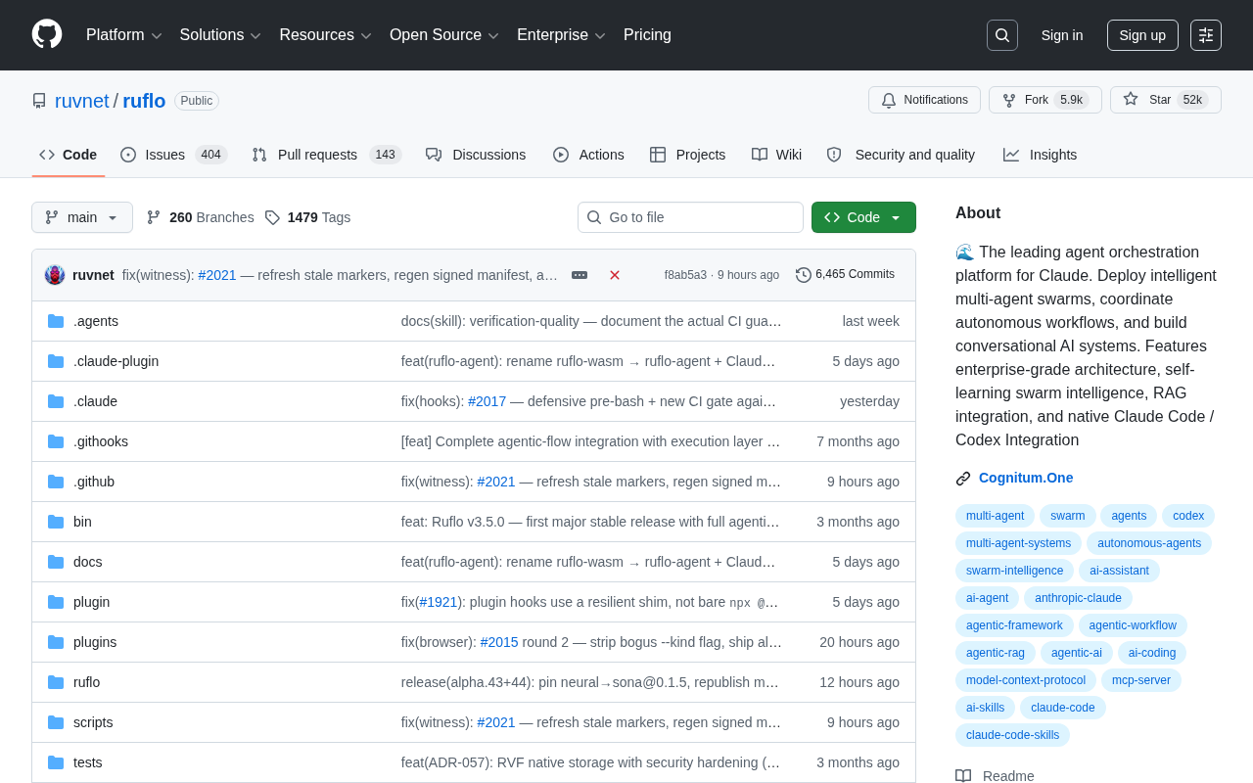Click the folder icon for scripts
This screenshot has height=783, width=1253.
pyautogui.click(x=56, y=722)
